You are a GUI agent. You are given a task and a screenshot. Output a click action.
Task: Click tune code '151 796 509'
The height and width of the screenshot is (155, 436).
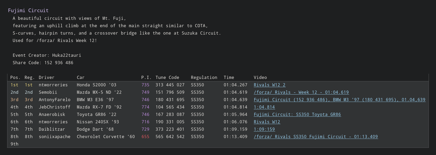click(x=170, y=92)
